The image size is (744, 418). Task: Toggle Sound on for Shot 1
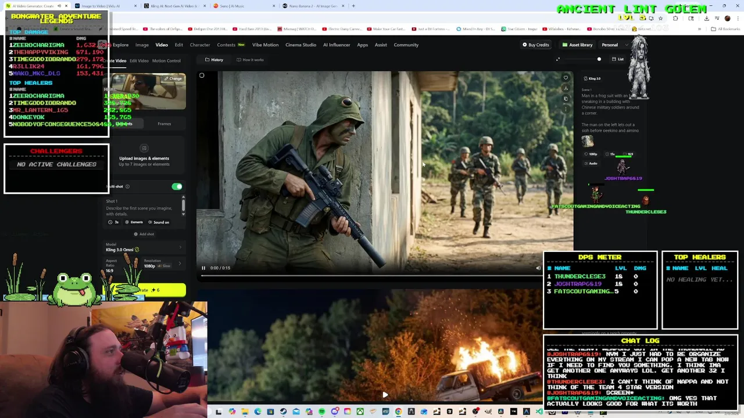click(x=159, y=222)
